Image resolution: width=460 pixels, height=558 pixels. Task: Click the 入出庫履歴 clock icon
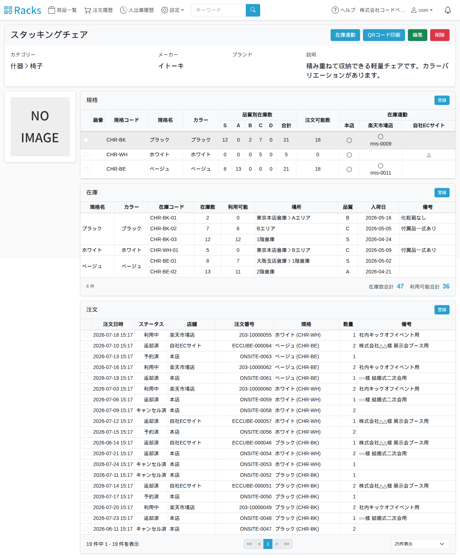(x=124, y=10)
